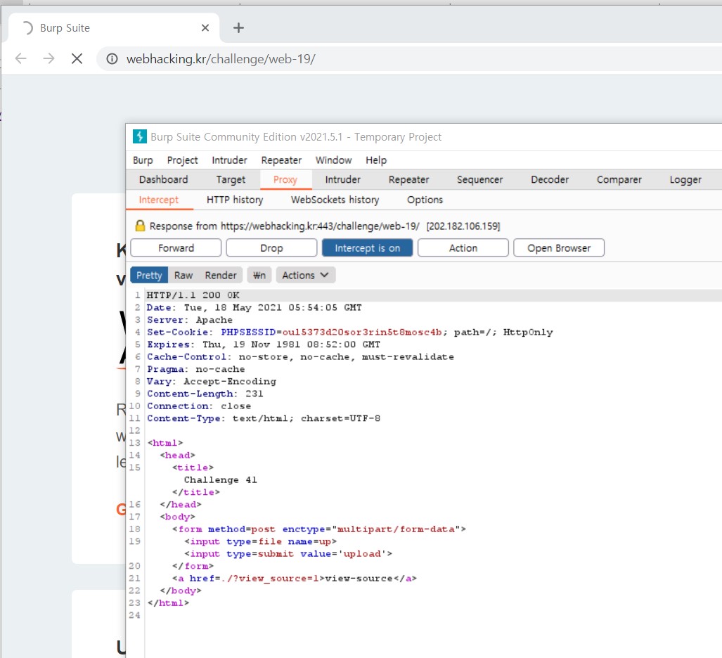
Task: Forward the intercepted response
Action: [176, 247]
